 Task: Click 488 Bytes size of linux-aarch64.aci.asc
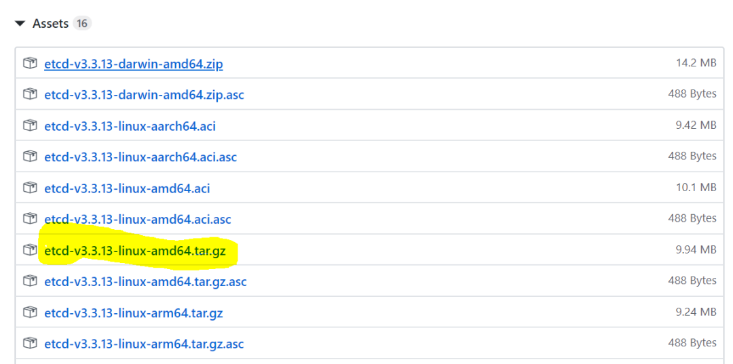click(x=692, y=156)
